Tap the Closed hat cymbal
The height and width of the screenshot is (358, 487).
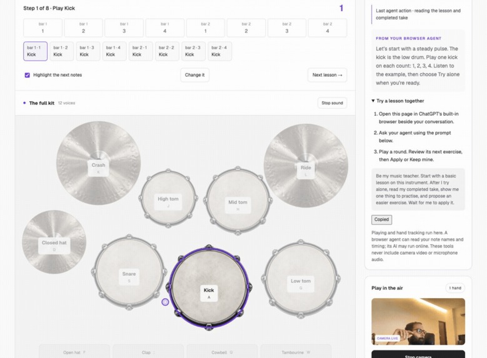[x=54, y=242]
